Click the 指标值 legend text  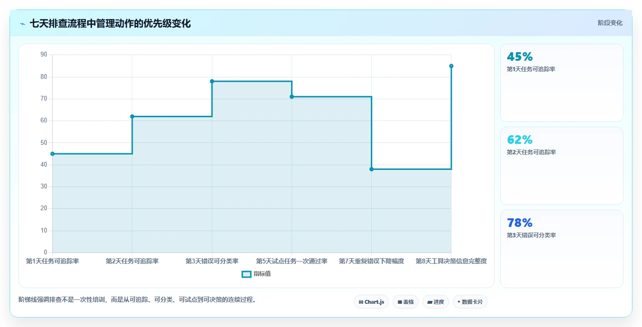(262, 274)
